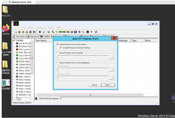175x118 pixels.
Task: Select MS-Cache Hashes tree item
Action: coord(24,49)
